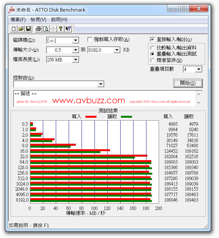219x238 pixels.
Task: Click the read value 162516
Action: pos(192,157)
